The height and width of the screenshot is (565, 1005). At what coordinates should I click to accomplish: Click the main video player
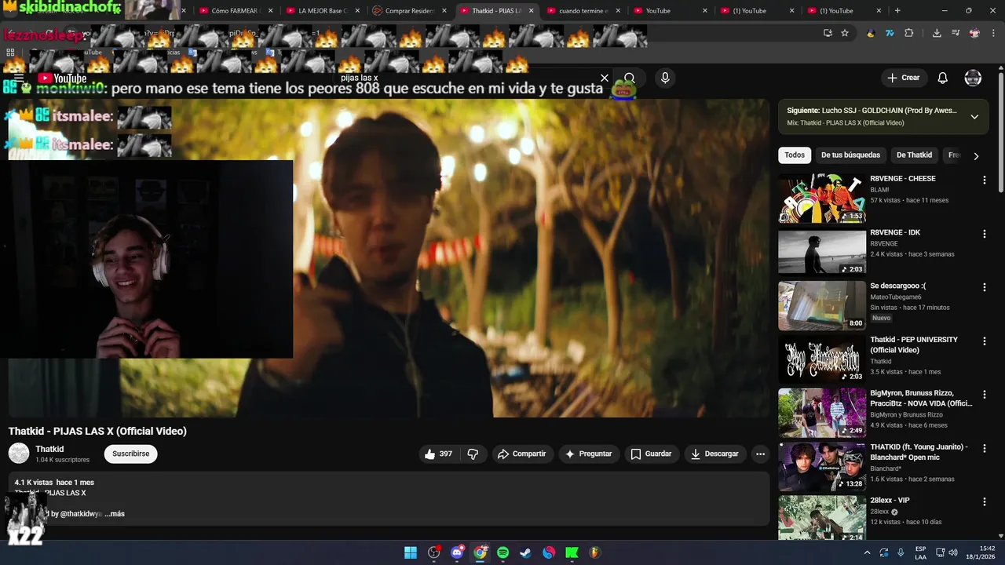point(389,258)
